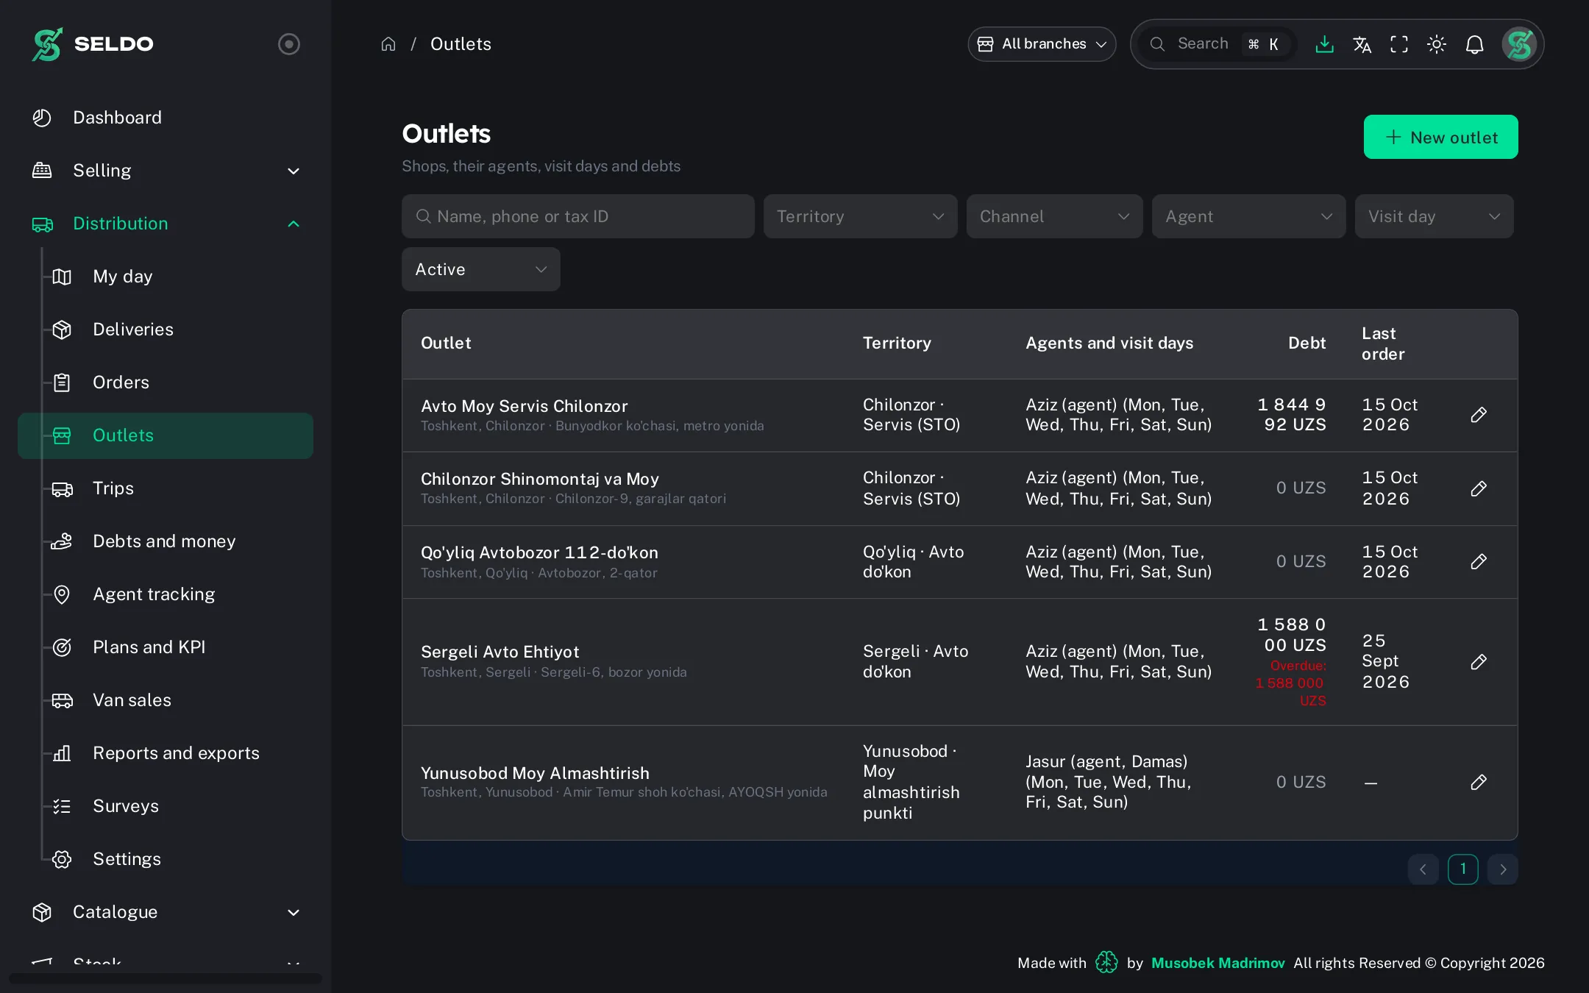
Task: Open the Agent filter dropdown
Action: coord(1248,216)
